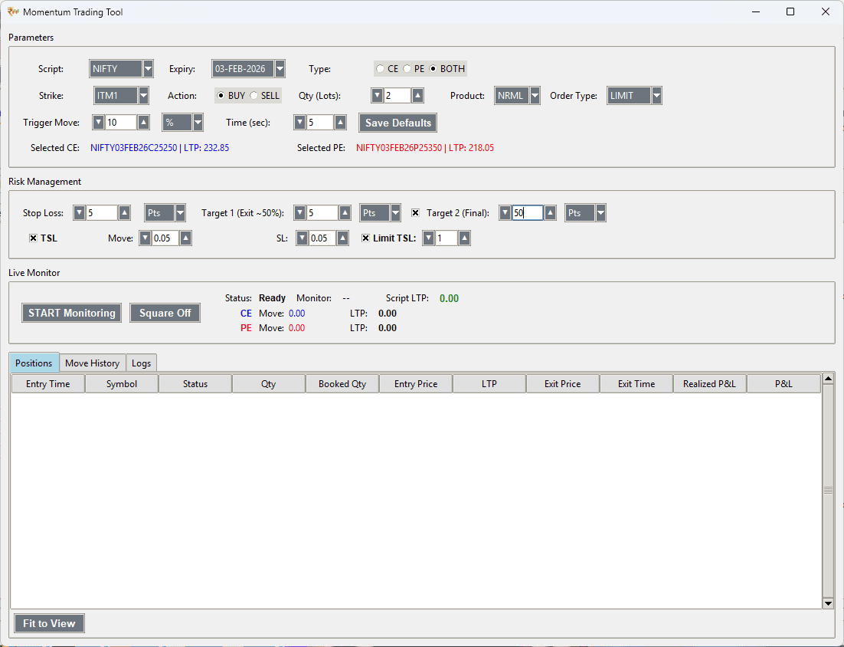This screenshot has height=647, width=844.
Task: Open the Move History tab
Action: point(92,363)
